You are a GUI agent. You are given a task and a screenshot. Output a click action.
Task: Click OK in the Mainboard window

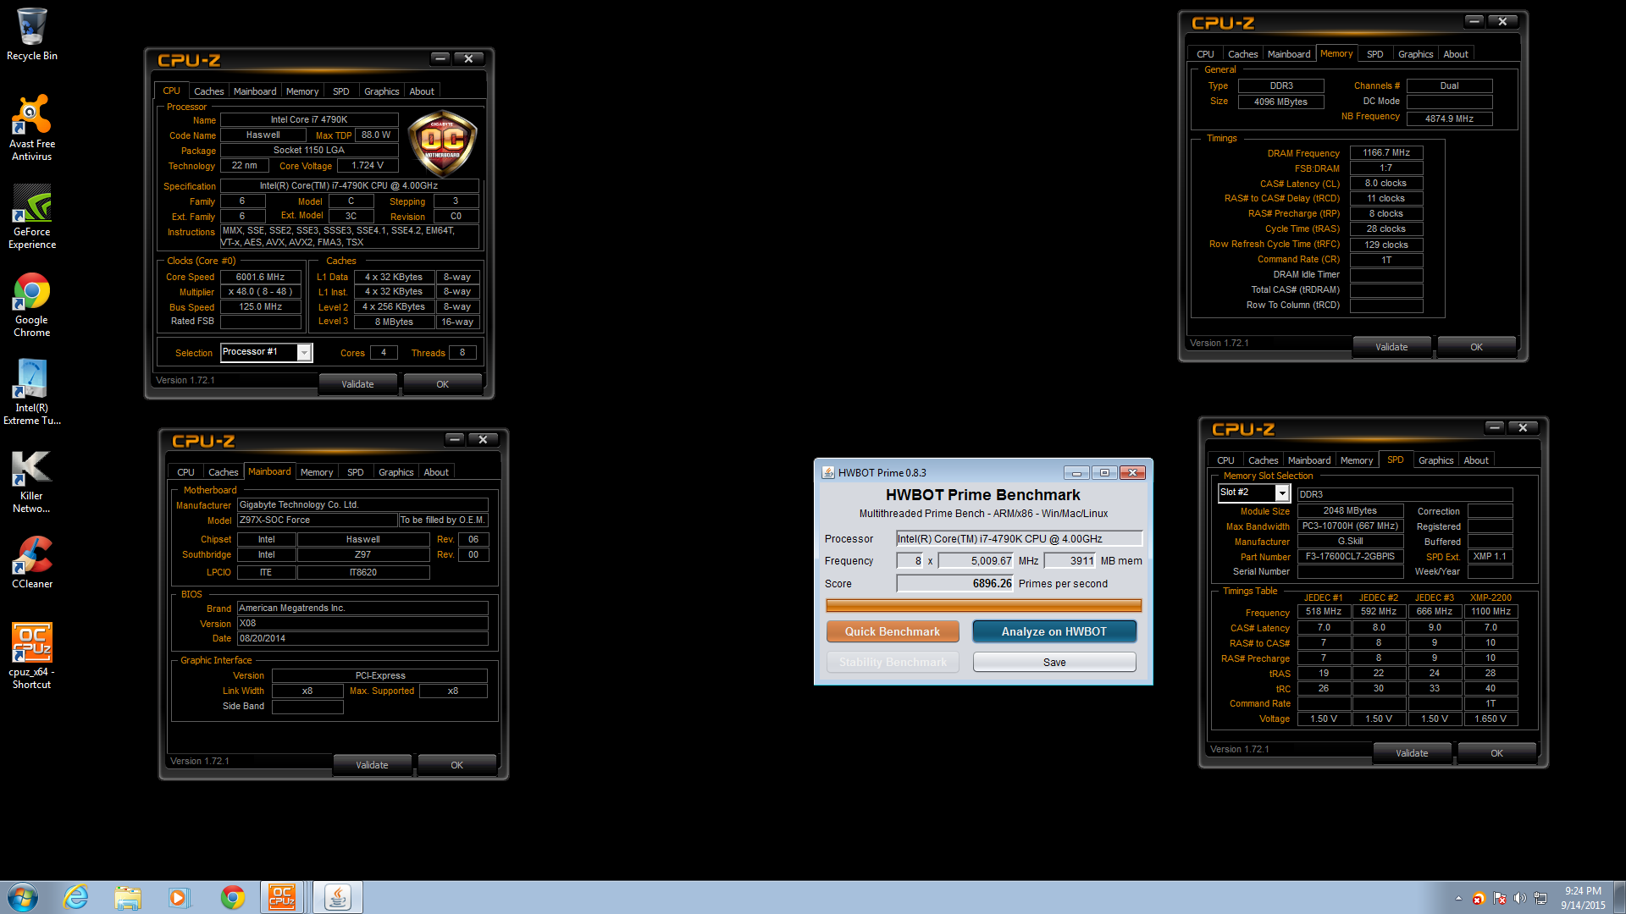[x=456, y=765]
